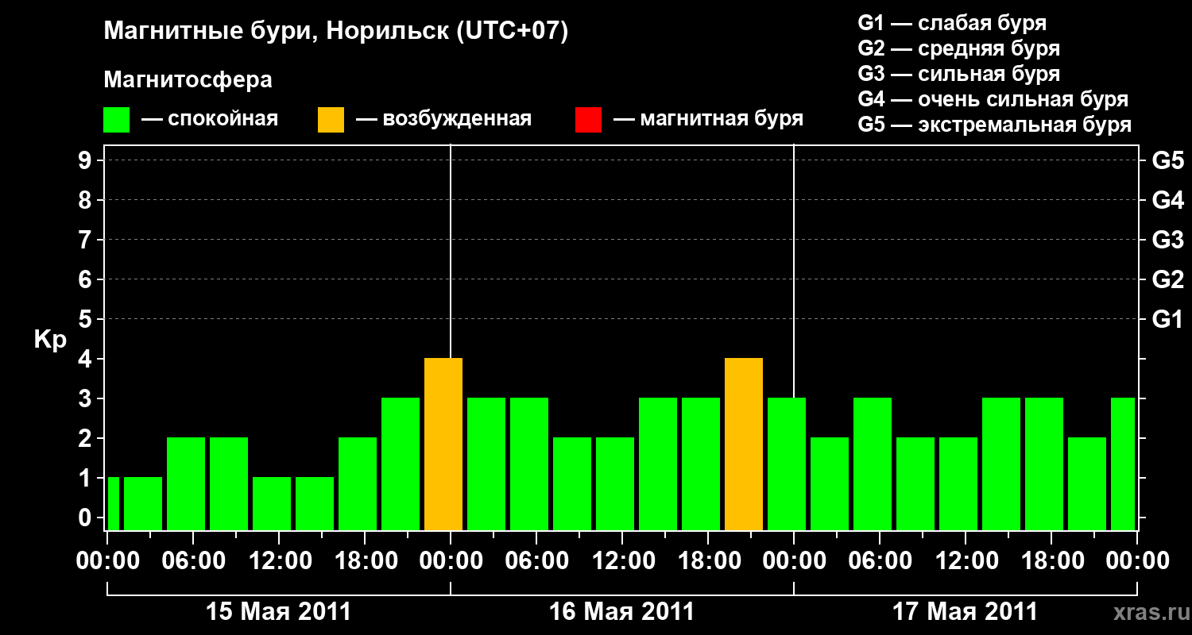The image size is (1192, 635).
Task: Click the orange Kp 4 bar on the evening of 16 May
Action: pos(744,444)
